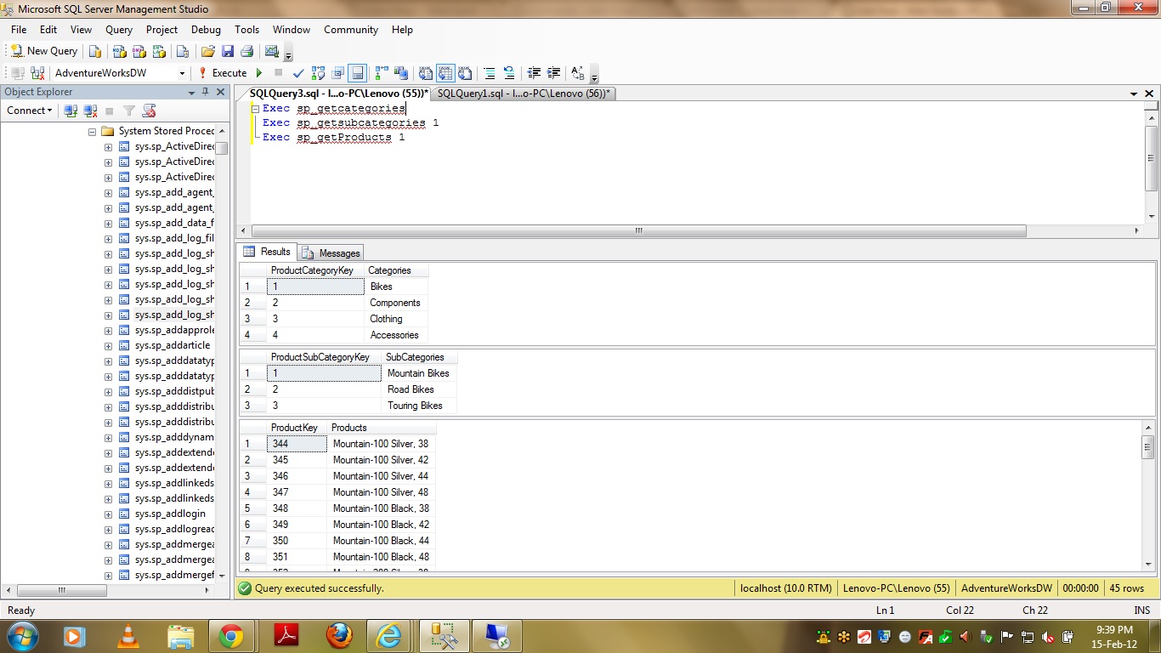Click the query editor horizontal scrollbar
Image resolution: width=1161 pixels, height=653 pixels.
click(637, 230)
